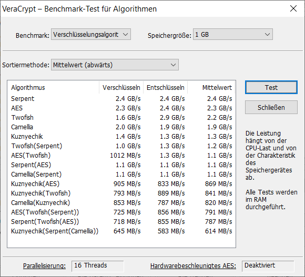
Task: Click the 787 MB/s decryption value
Action: point(171,203)
